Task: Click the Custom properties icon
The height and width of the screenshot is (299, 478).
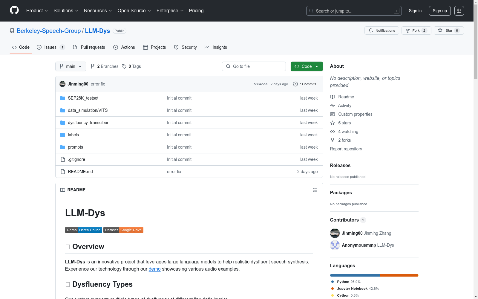Action: click(x=333, y=114)
